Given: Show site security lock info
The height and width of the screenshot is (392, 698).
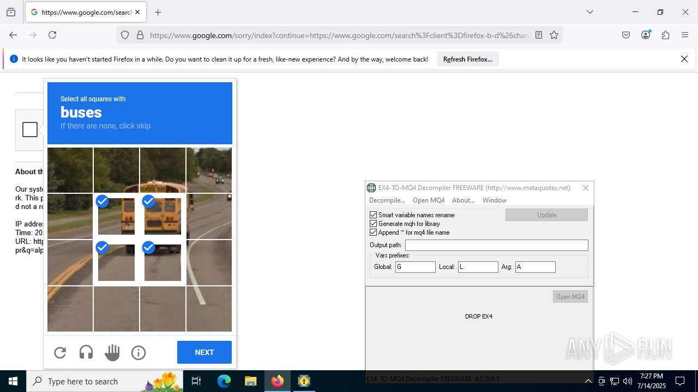Looking at the screenshot, I should point(140,35).
